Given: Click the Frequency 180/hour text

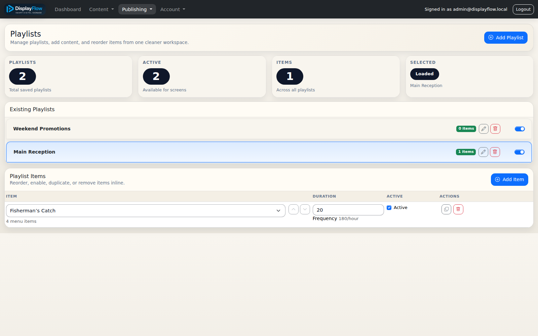Looking at the screenshot, I should 336,219.
